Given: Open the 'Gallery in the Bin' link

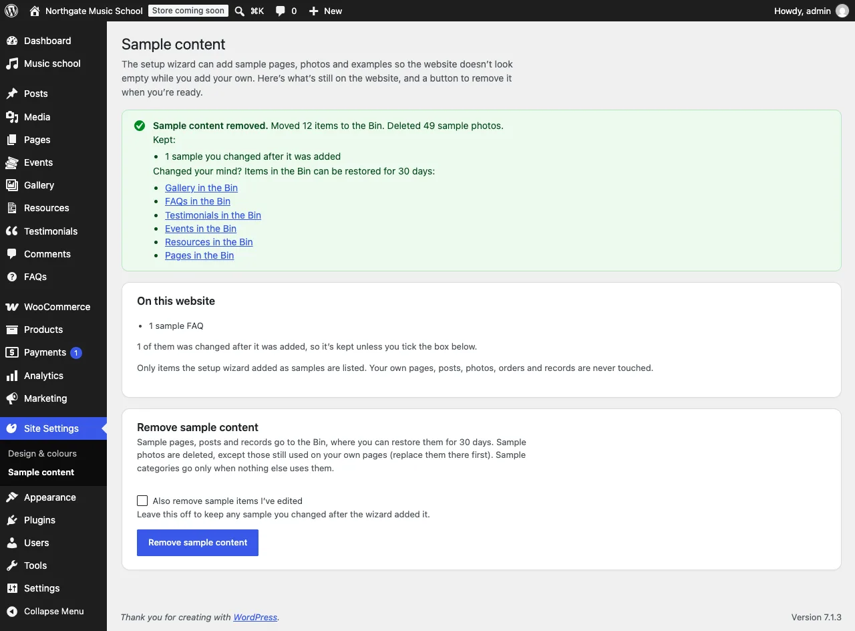Looking at the screenshot, I should tap(201, 188).
